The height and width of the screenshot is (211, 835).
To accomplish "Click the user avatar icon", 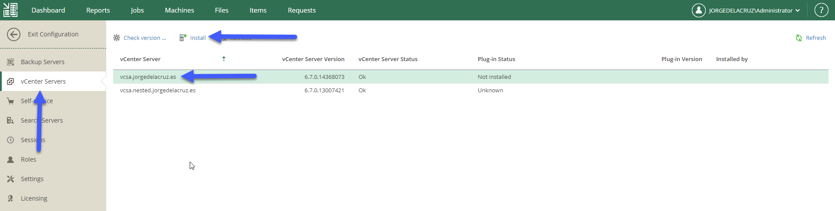I will click(x=699, y=10).
